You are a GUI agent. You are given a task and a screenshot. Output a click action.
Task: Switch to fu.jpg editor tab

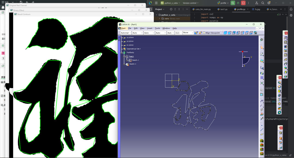[256, 9]
